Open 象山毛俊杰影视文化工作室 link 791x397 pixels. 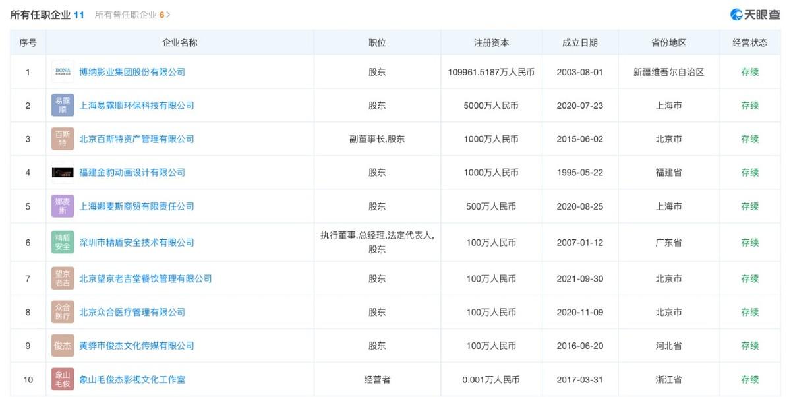(x=132, y=380)
